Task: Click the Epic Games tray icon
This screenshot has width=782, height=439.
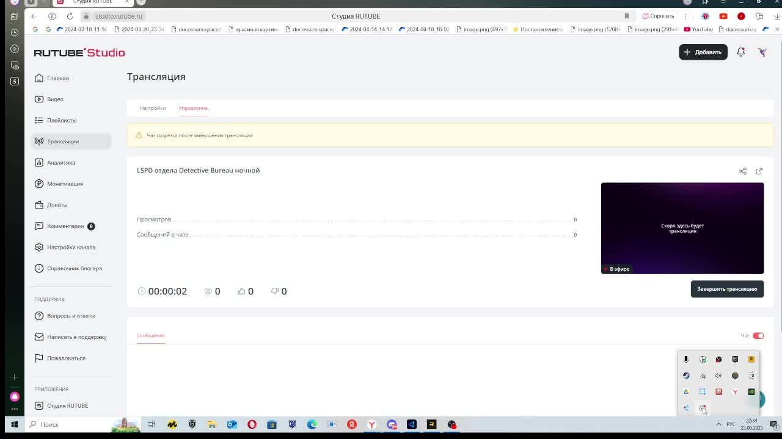Action: point(735,359)
